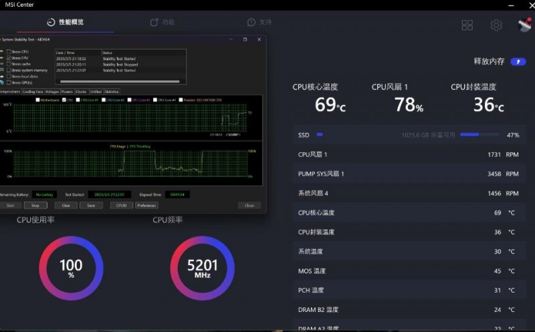
Task: Switch to the 功能 tab
Action: point(163,22)
